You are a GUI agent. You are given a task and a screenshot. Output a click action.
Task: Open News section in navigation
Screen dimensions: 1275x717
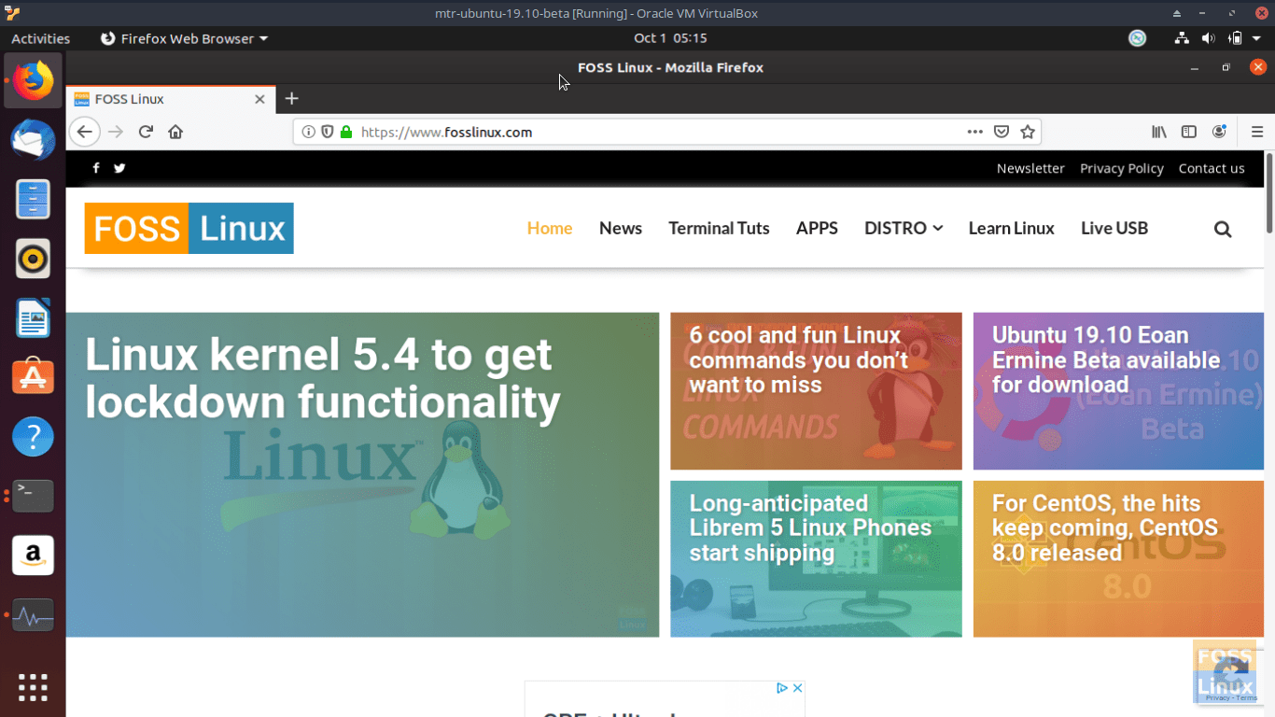point(621,228)
